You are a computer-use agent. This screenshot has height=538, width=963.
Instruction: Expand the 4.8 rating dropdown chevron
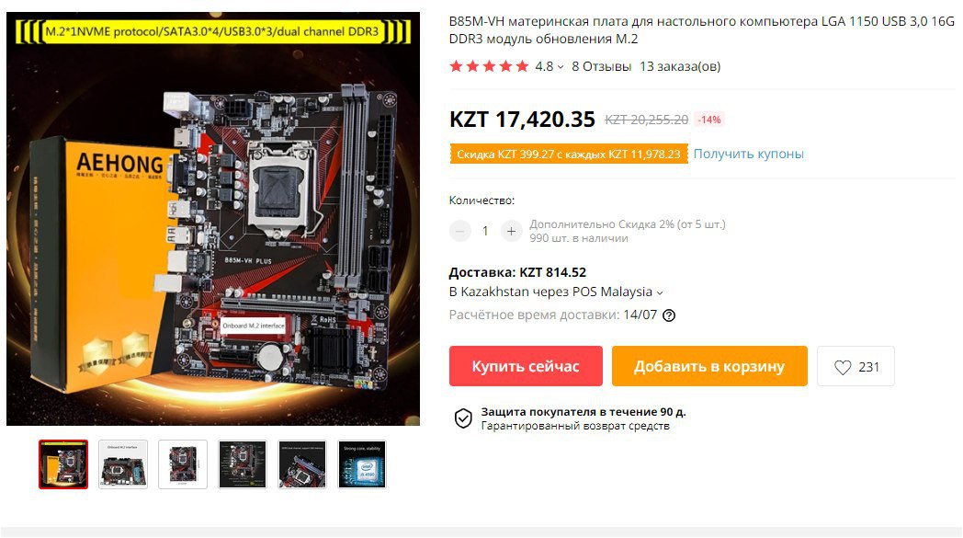[561, 67]
